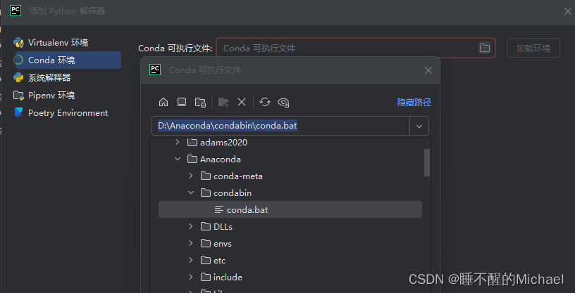The height and width of the screenshot is (293, 575).
Task: Click the Project directory toolbar icon
Action: (200, 102)
